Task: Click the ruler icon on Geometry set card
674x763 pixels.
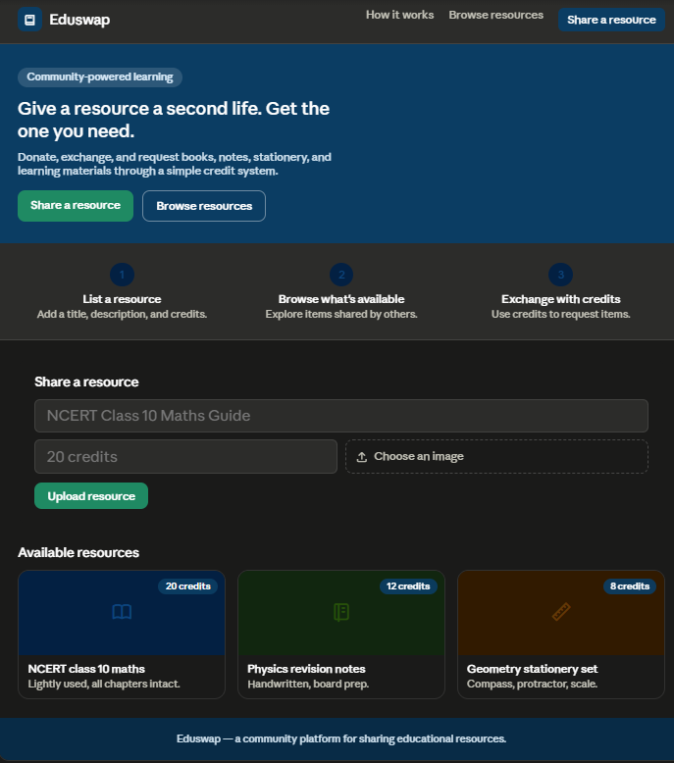Action: tap(561, 612)
